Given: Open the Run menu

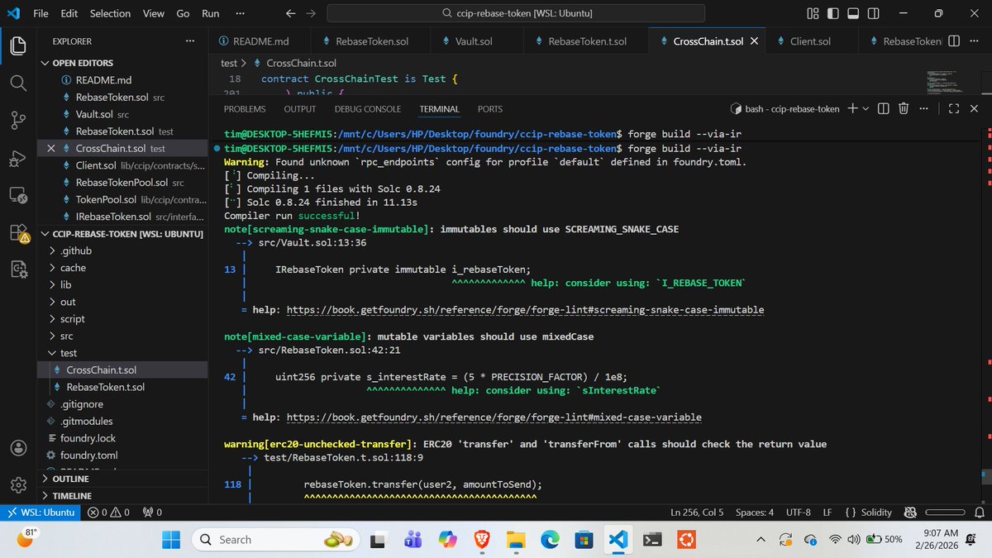Looking at the screenshot, I should tap(210, 13).
